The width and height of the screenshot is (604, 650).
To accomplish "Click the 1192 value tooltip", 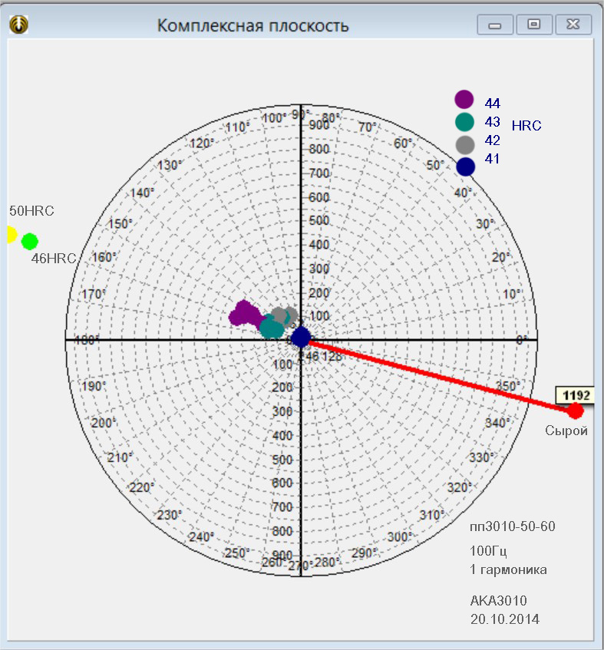I will point(576,395).
